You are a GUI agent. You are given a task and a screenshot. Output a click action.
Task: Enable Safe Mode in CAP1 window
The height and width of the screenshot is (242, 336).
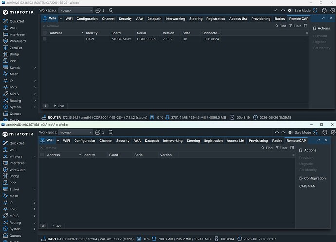[300, 132]
